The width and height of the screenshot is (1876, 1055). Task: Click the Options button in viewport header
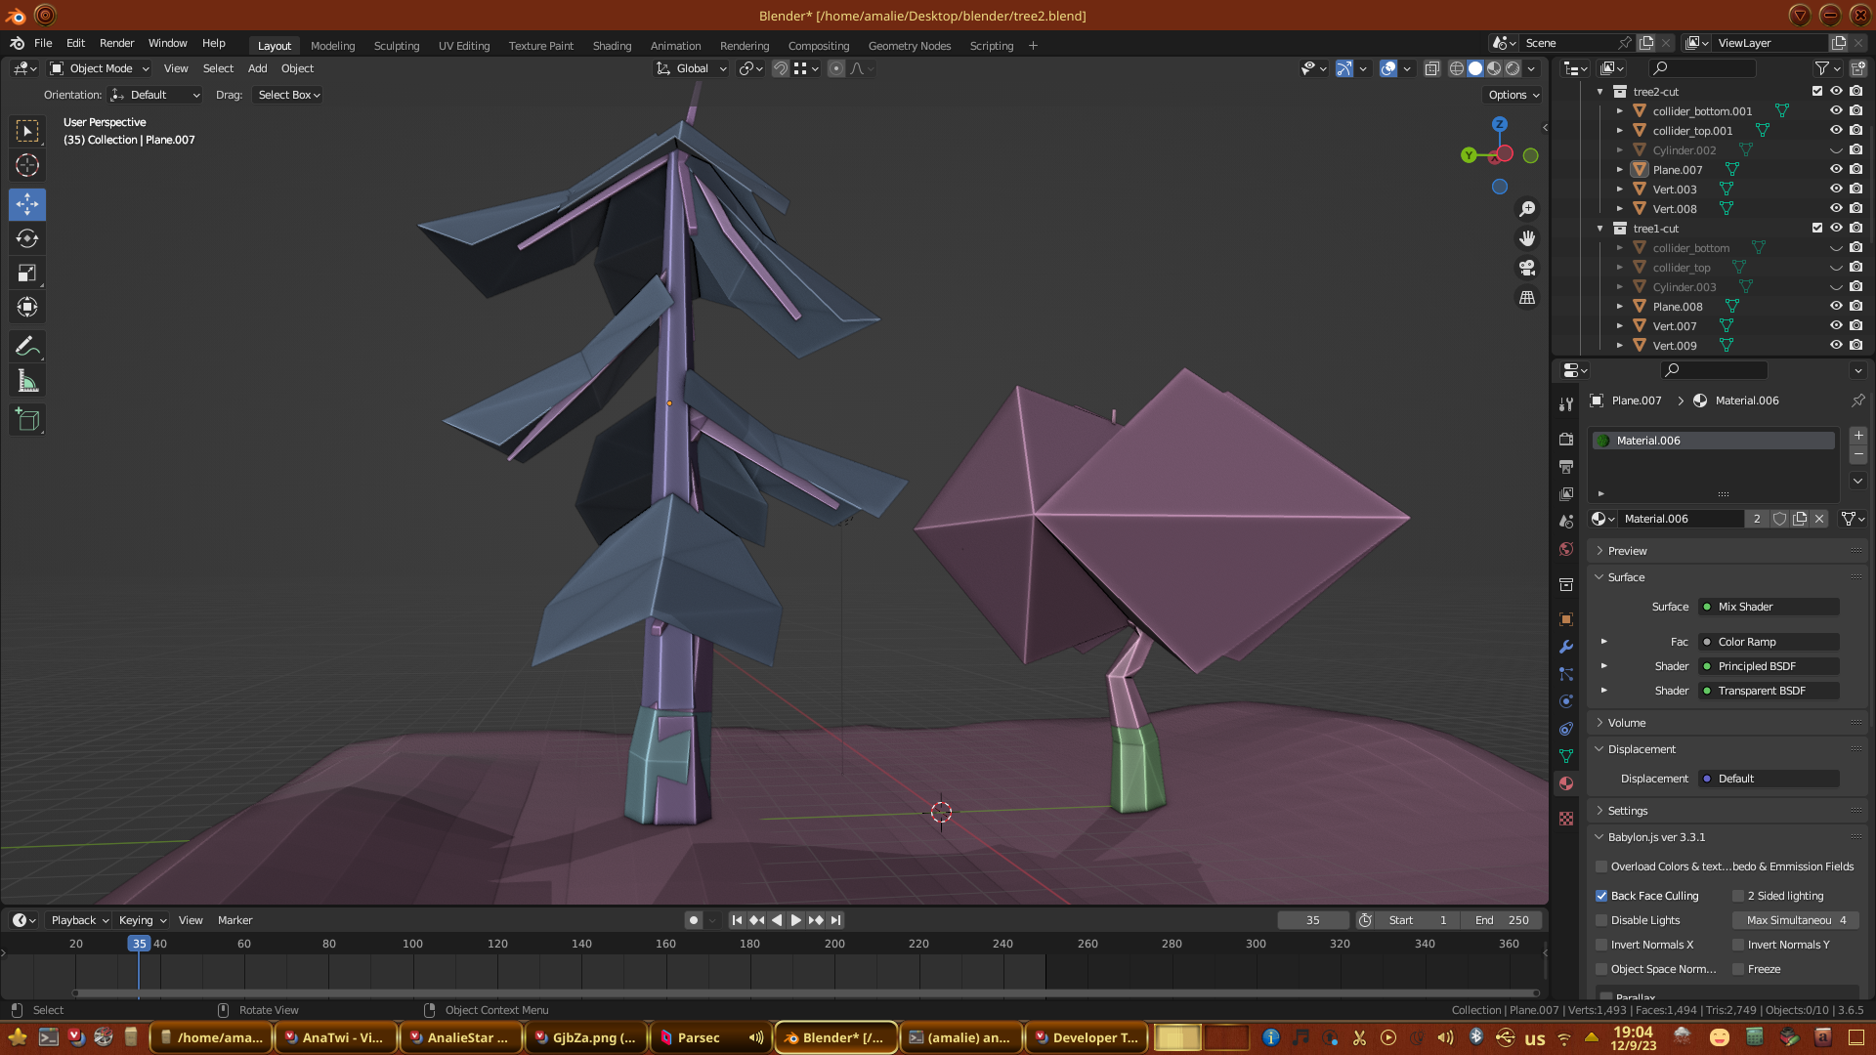[x=1513, y=95]
